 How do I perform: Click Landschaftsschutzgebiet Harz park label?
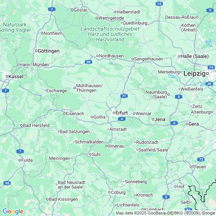(110, 34)
